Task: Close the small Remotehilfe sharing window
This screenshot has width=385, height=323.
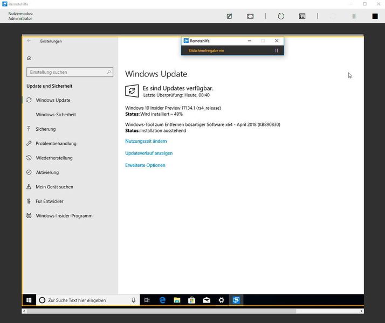Action: pos(277,41)
